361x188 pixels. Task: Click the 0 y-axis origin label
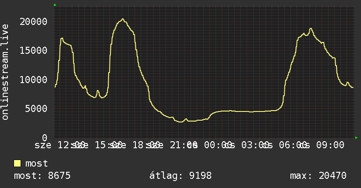point(45,138)
